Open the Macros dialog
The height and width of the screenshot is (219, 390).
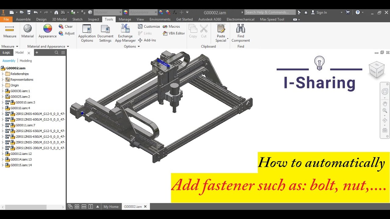click(x=171, y=26)
